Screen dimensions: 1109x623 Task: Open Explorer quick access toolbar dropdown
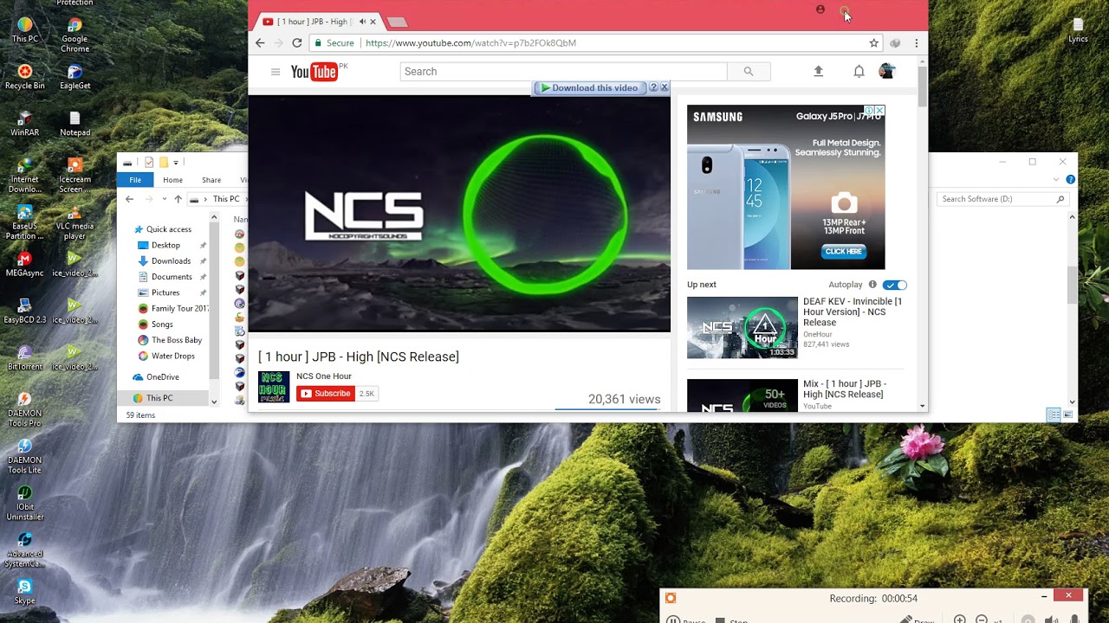pyautogui.click(x=176, y=162)
